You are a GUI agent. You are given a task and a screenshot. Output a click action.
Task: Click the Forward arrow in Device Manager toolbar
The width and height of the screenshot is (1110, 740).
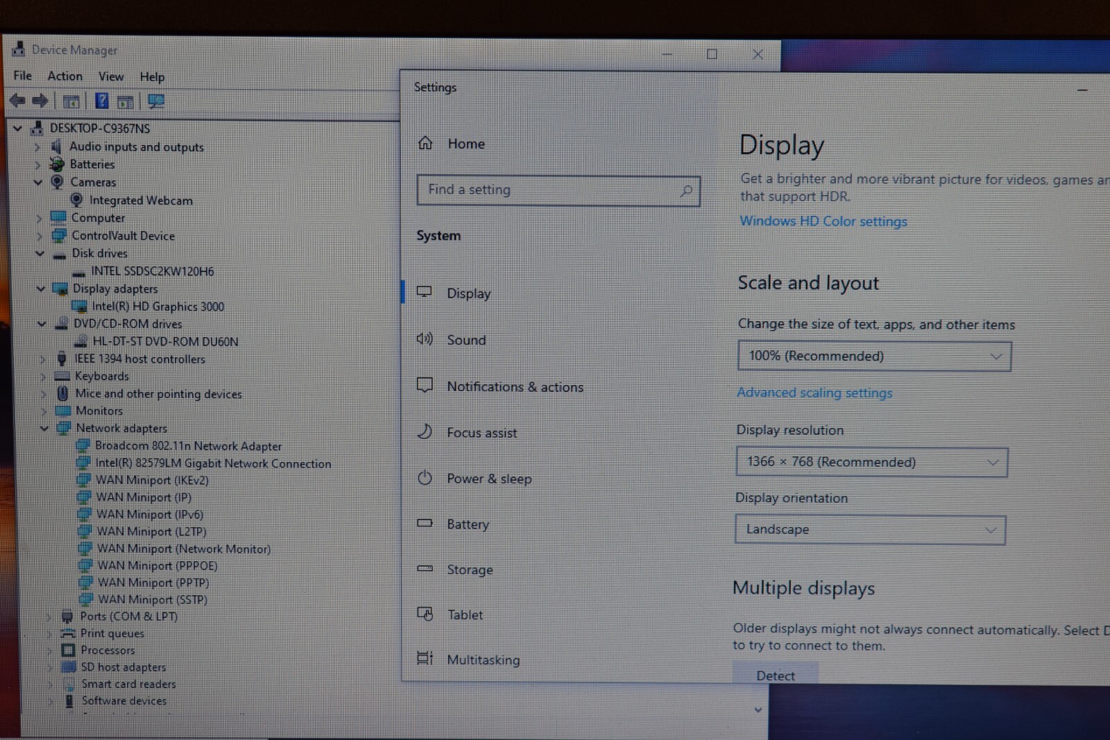(41, 101)
